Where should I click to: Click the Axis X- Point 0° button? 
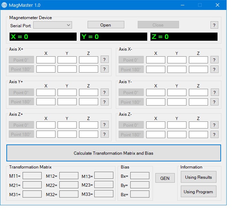click(x=131, y=60)
